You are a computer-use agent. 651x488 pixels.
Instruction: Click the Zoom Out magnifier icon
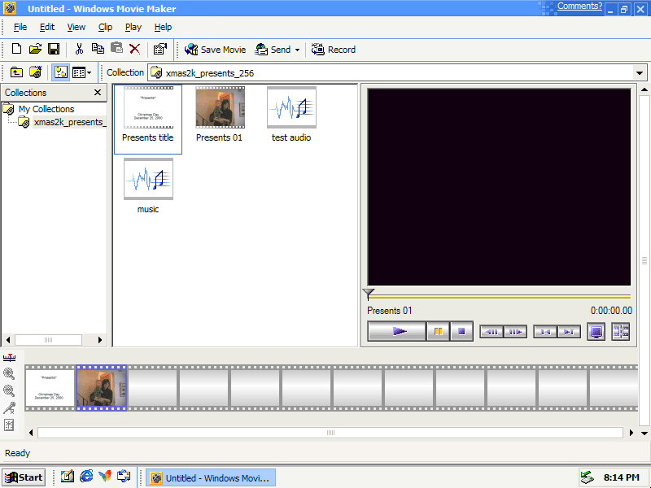click(x=9, y=390)
